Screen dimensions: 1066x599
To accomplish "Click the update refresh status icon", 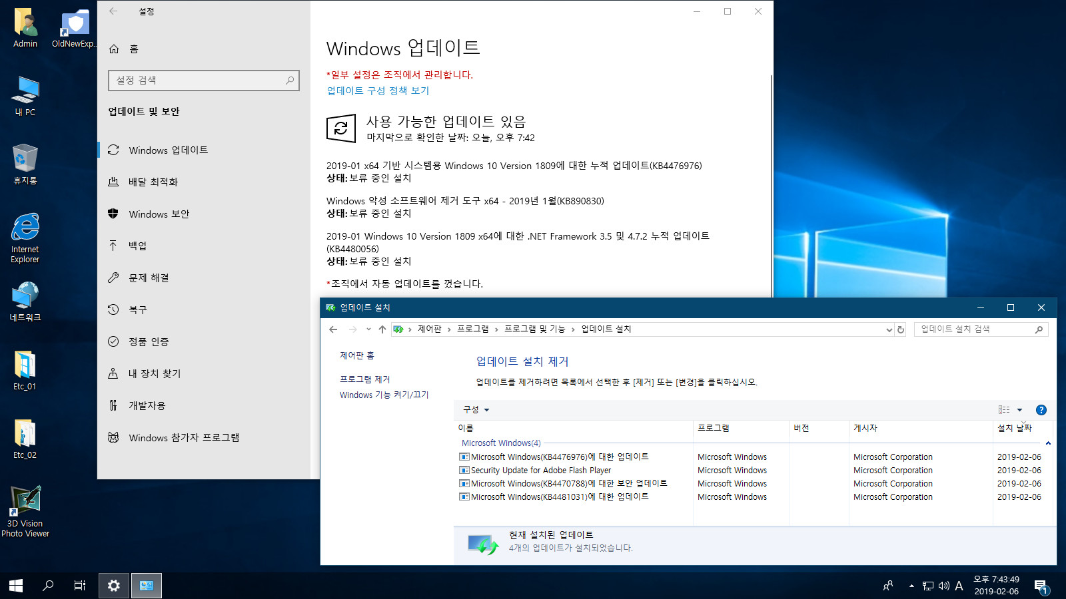I will 341,128.
